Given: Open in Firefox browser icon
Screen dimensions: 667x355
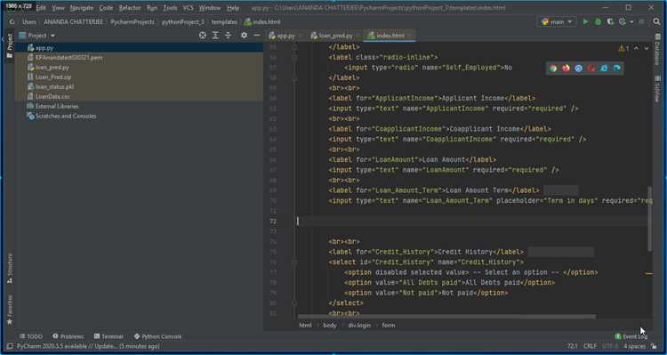Looking at the screenshot, I should point(566,69).
